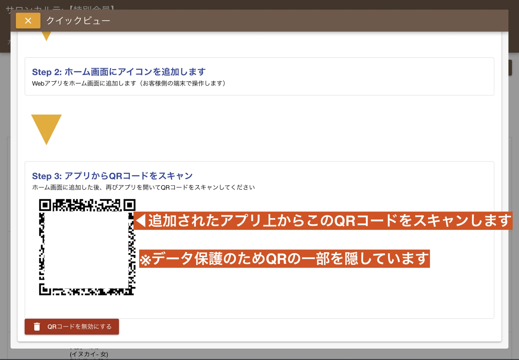
Task: Click the QR code image in Step 3
Action: [x=87, y=247]
